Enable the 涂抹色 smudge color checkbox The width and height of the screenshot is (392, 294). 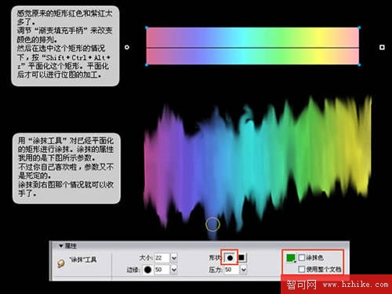(x=301, y=257)
